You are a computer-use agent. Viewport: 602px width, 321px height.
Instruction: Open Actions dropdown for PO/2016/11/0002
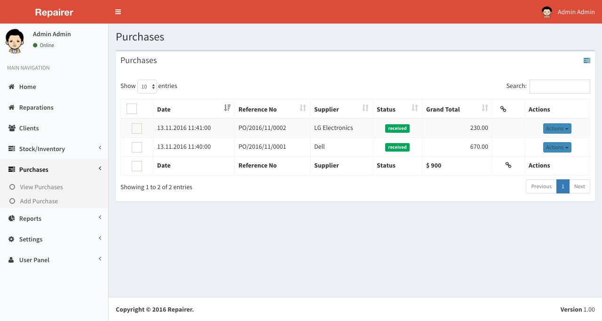[x=557, y=128]
